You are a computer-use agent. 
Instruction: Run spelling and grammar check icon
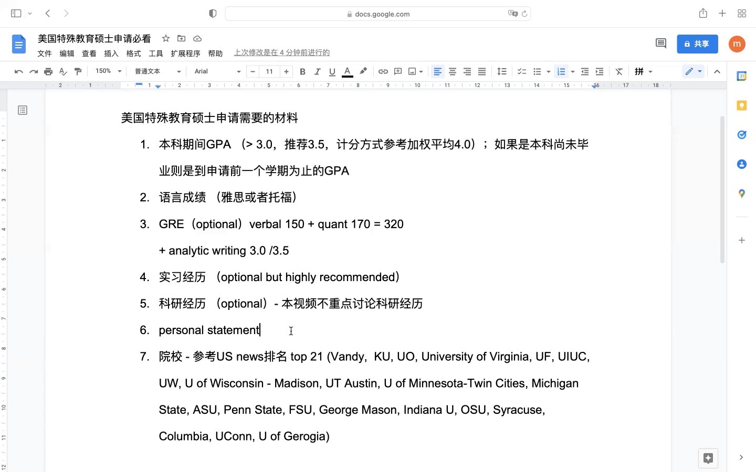point(63,71)
